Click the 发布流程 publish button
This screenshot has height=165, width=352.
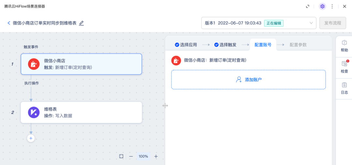[x=332, y=23]
